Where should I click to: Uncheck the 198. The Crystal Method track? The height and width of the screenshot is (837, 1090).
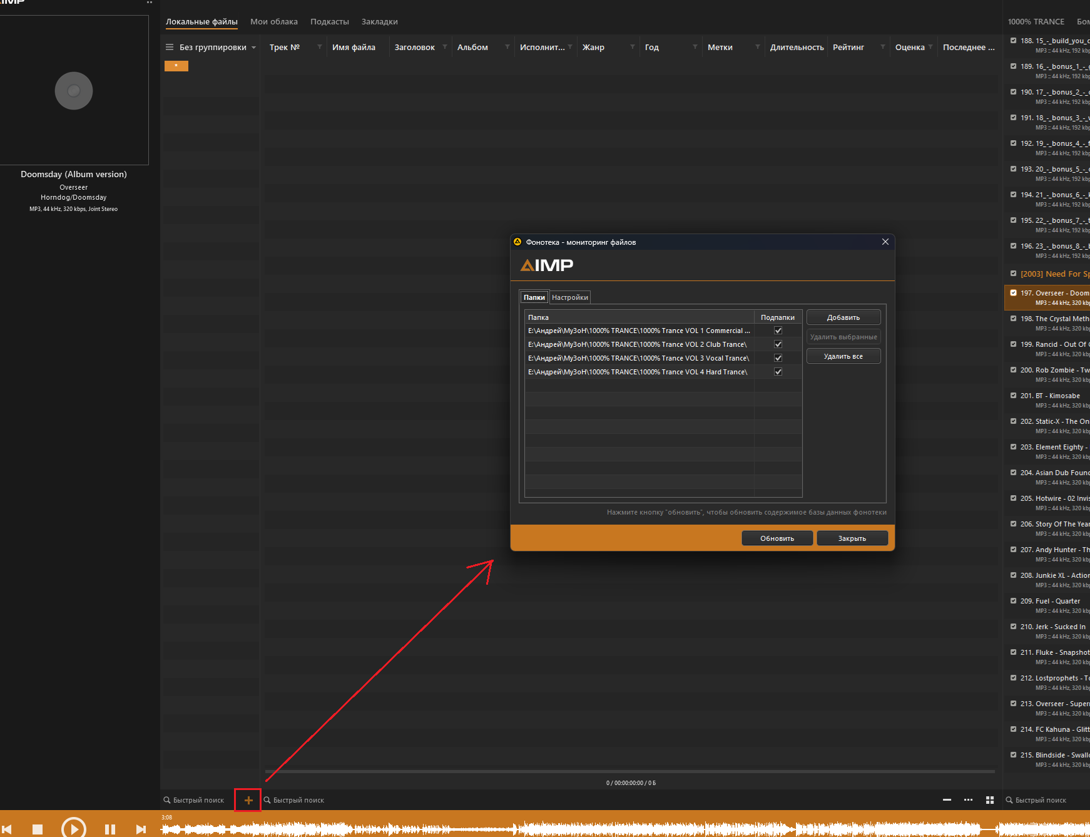coord(1013,319)
